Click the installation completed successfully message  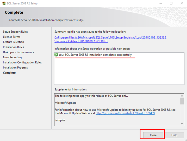[x=95, y=55]
